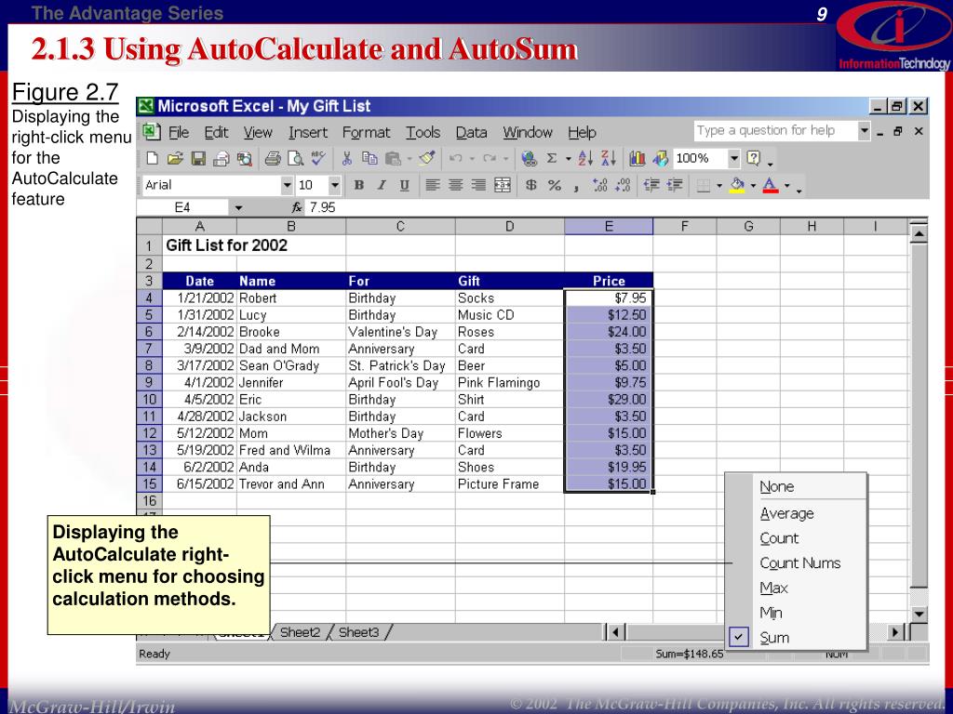The width and height of the screenshot is (953, 714).
Task: Select column E header
Action: coord(609,227)
